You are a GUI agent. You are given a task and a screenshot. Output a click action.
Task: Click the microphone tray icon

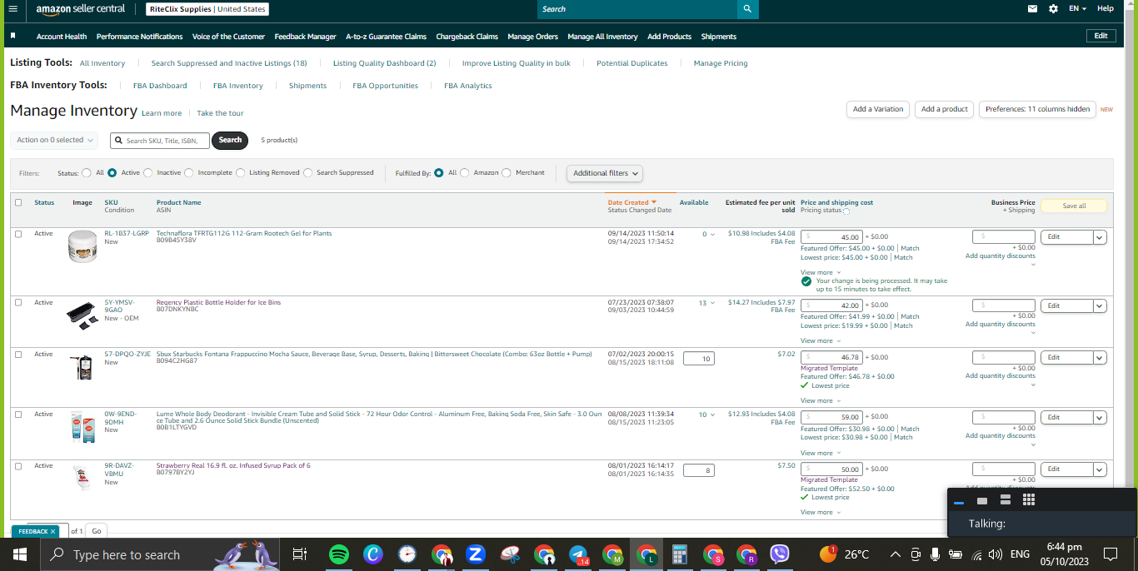(936, 554)
